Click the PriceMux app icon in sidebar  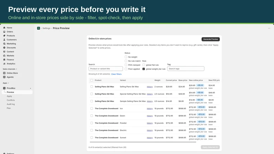tap(4, 88)
